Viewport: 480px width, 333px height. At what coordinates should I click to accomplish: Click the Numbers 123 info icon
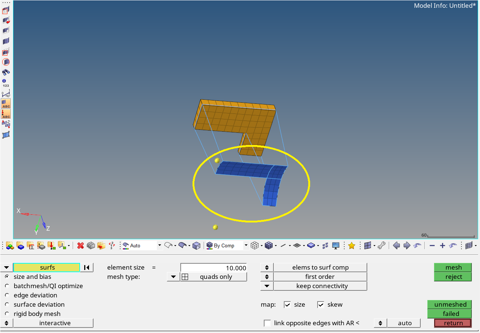pos(6,83)
